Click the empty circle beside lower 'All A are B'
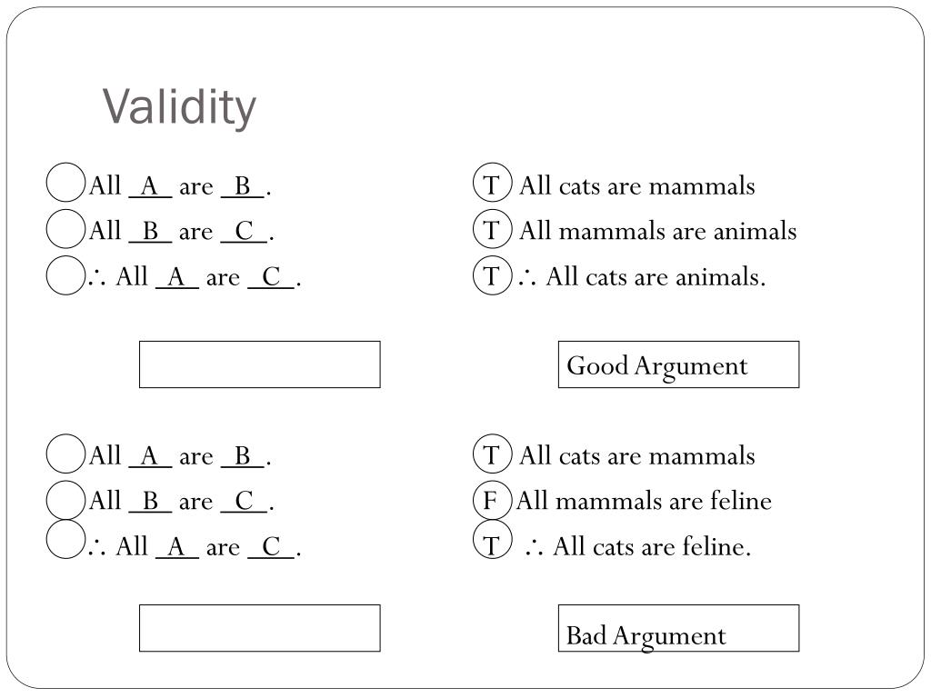 (x=65, y=454)
